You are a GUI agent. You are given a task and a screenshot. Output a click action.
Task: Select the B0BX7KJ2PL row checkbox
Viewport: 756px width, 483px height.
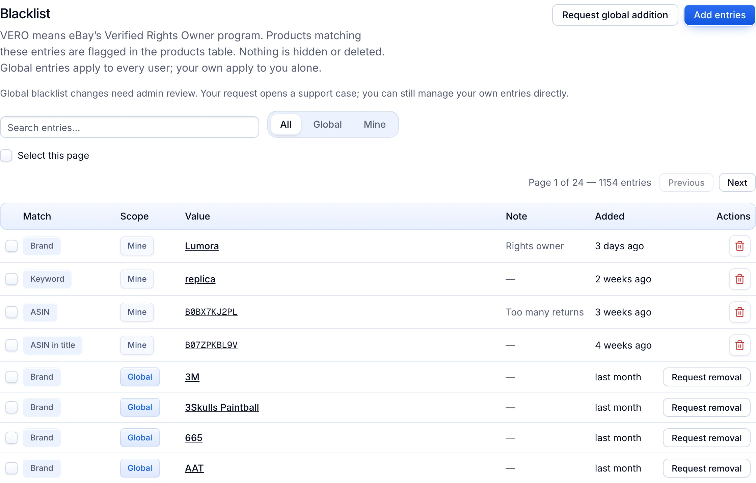coord(11,312)
